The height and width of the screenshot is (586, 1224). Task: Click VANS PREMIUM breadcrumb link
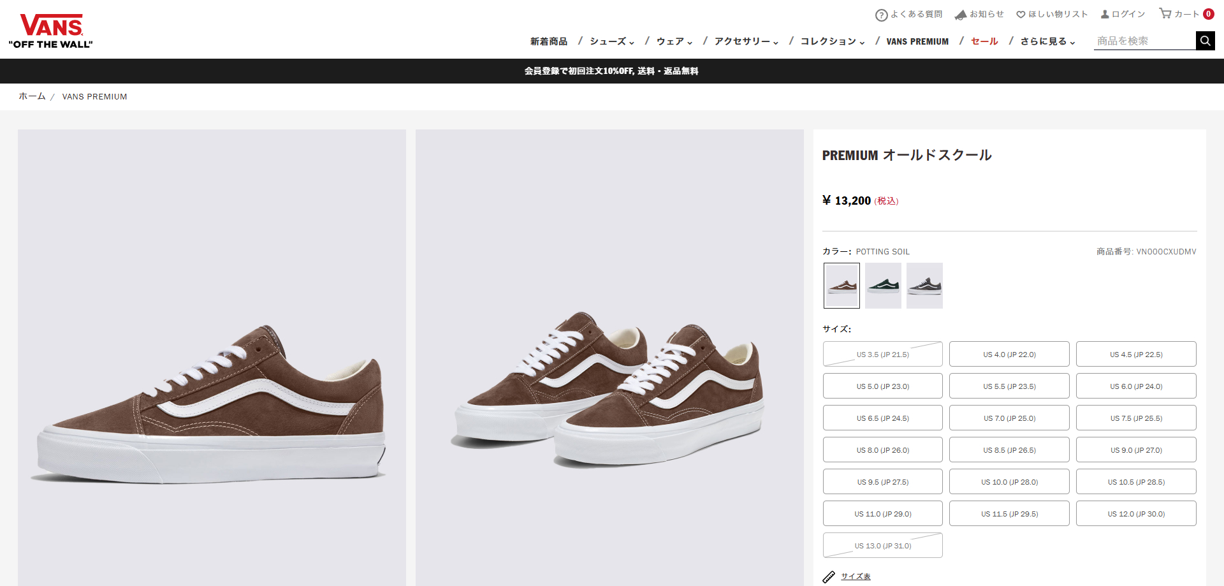pyautogui.click(x=94, y=97)
